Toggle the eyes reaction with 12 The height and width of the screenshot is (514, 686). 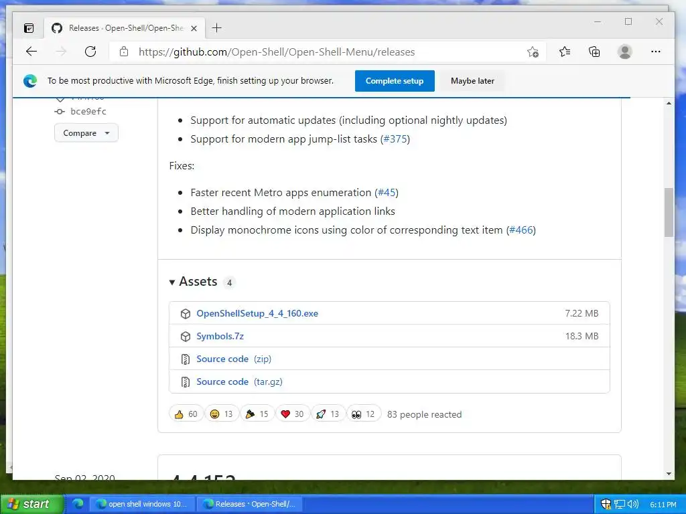(x=364, y=414)
